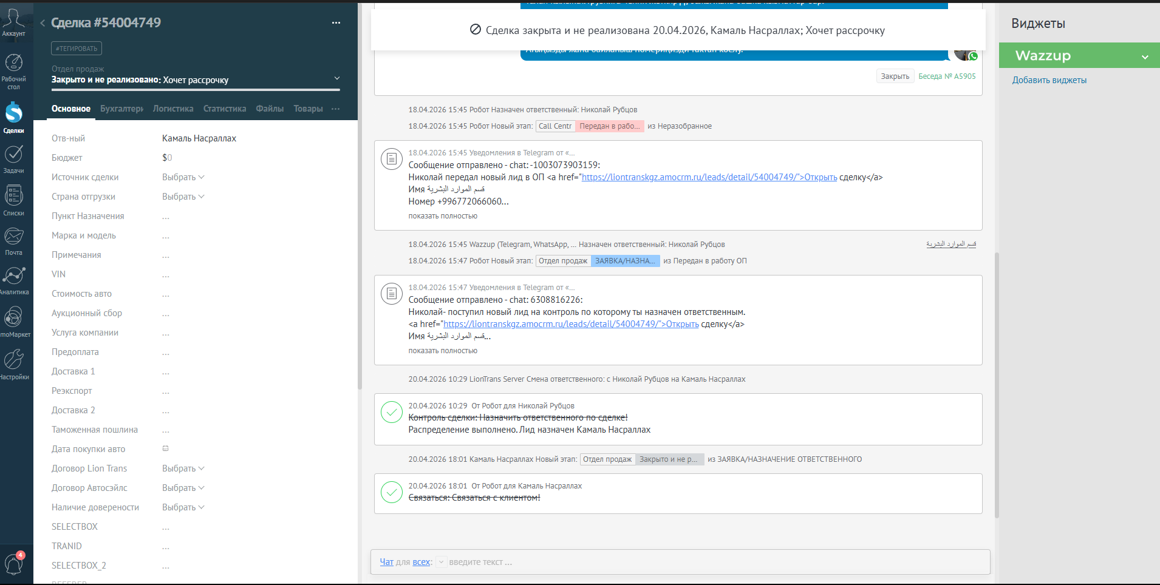Screen dimensions: 1160x585
Task: Open notifications bell with badge
Action: (14, 563)
